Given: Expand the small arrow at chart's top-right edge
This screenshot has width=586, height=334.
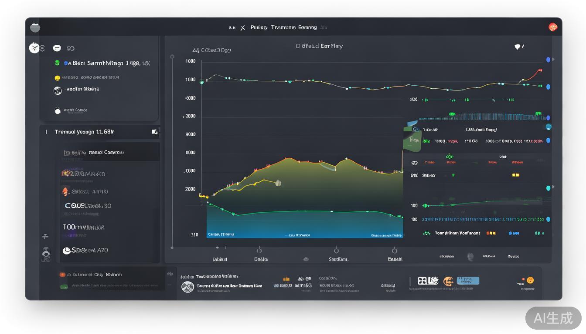Looking at the screenshot, I should [x=554, y=59].
